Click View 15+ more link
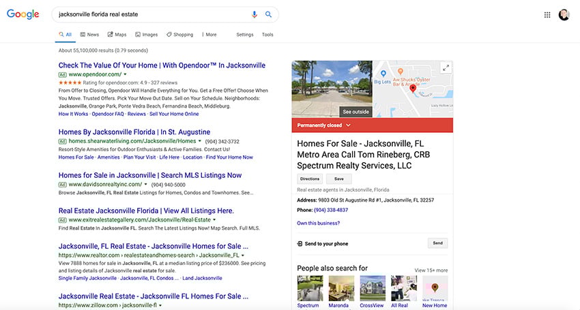This screenshot has width=580, height=310. click(431, 270)
